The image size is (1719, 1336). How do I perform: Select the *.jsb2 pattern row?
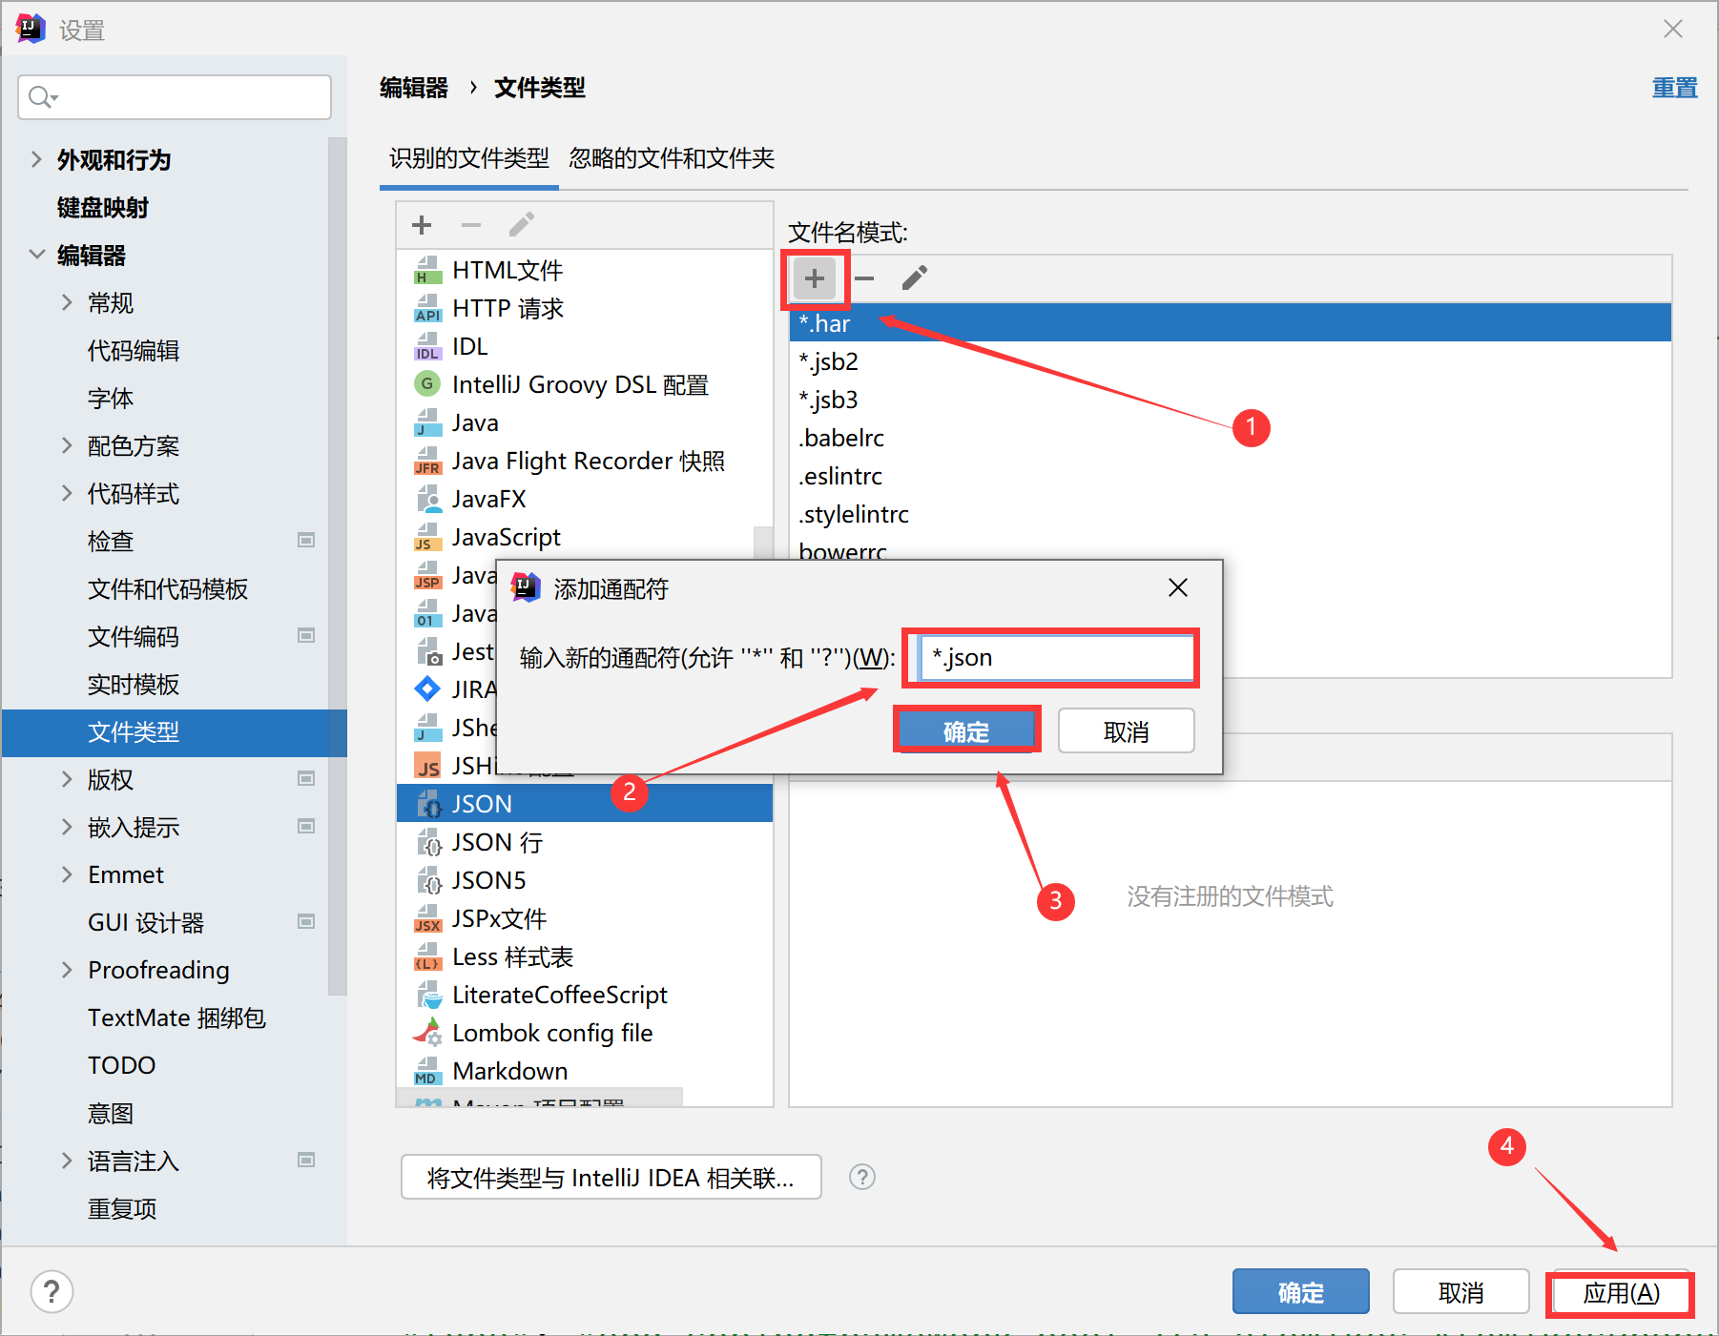click(1230, 361)
